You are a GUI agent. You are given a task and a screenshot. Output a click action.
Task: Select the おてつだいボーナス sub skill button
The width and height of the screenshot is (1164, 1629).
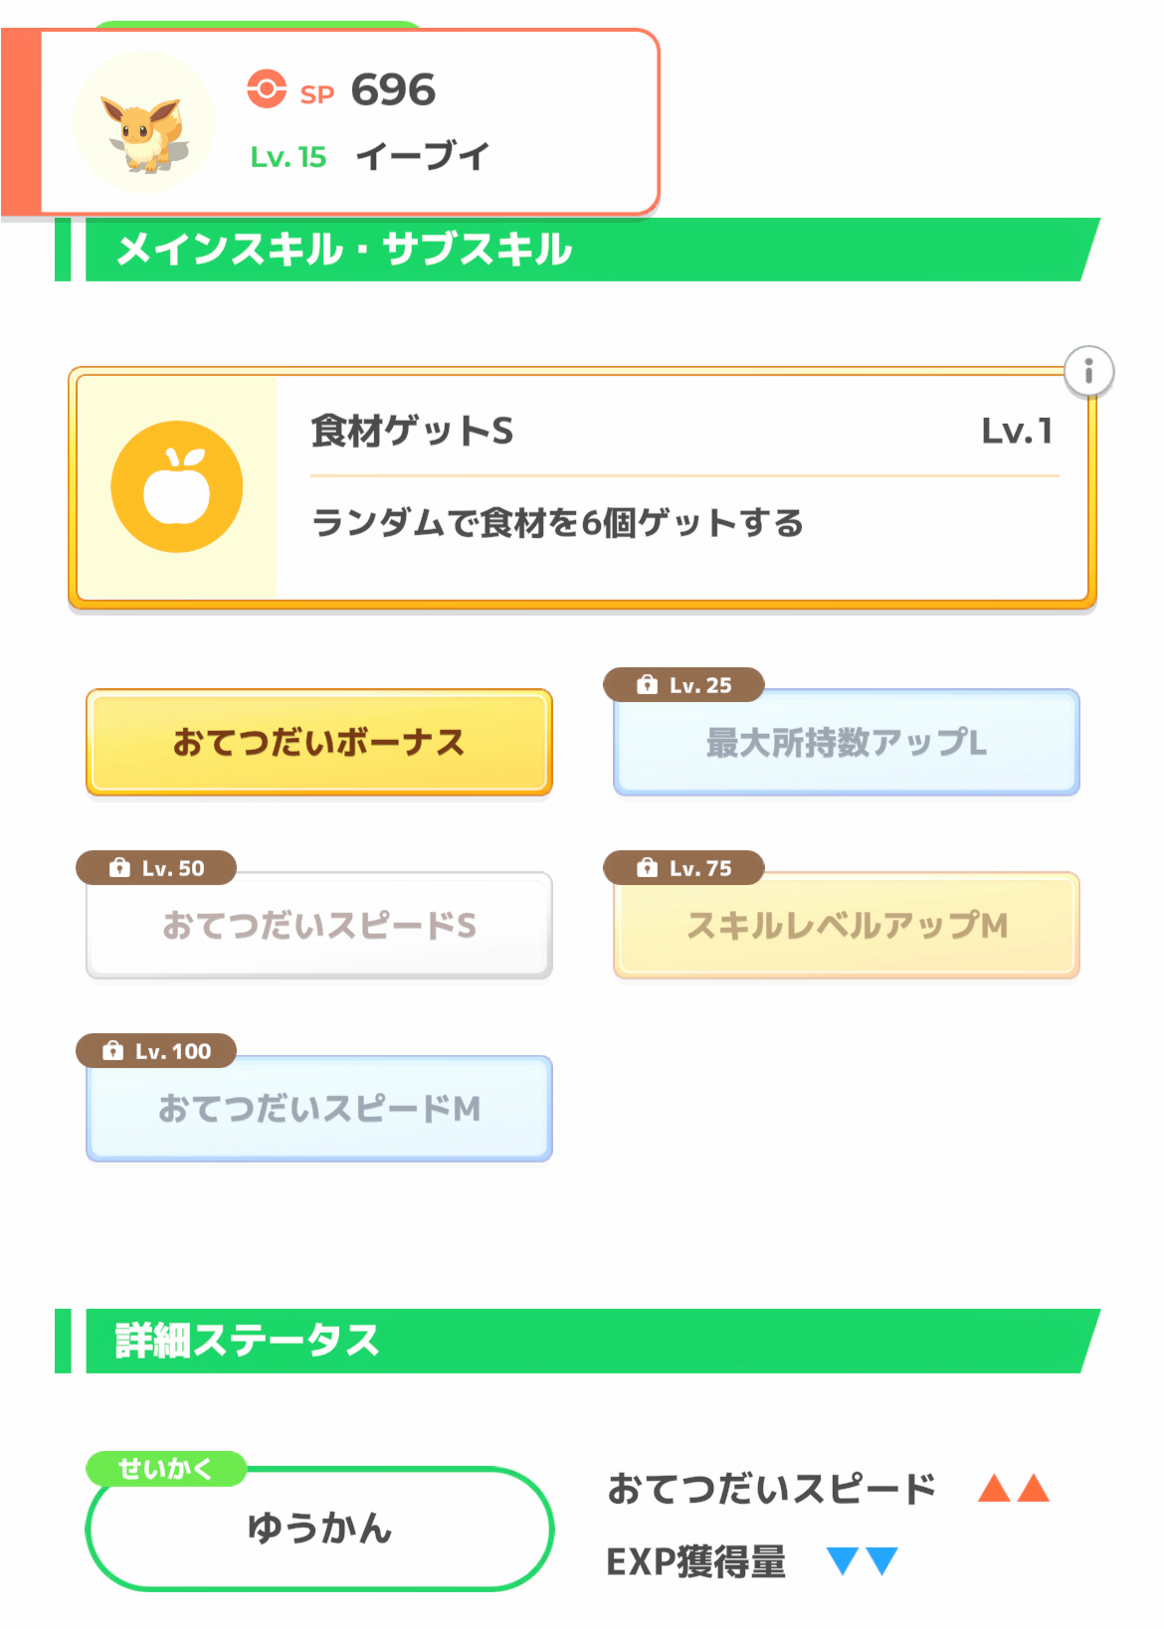(x=318, y=742)
